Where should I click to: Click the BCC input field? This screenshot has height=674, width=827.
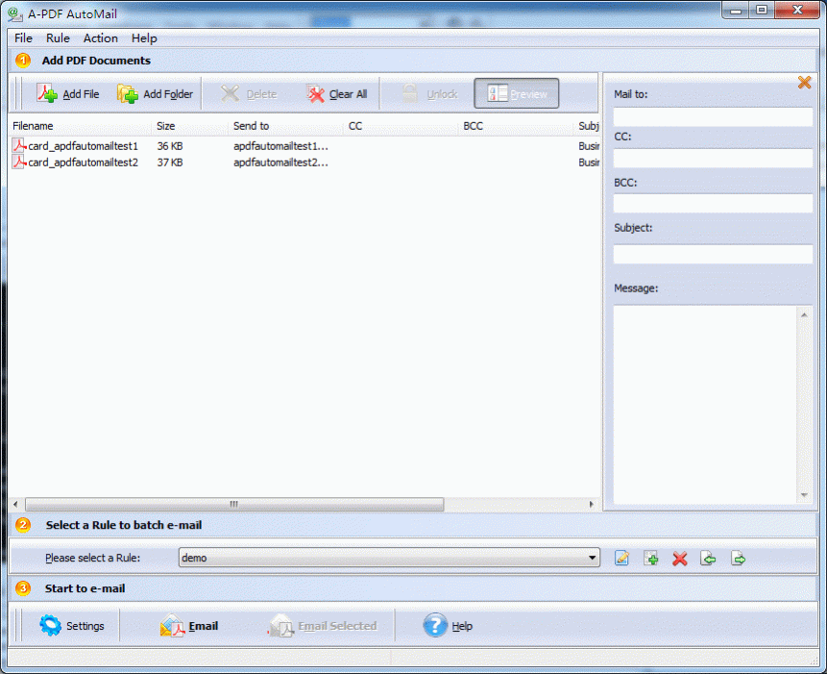pos(713,203)
